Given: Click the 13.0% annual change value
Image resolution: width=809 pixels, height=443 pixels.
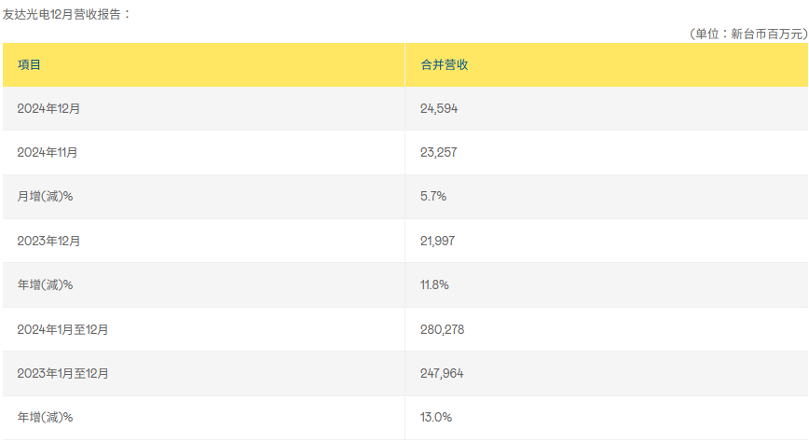Looking at the screenshot, I should 436,417.
